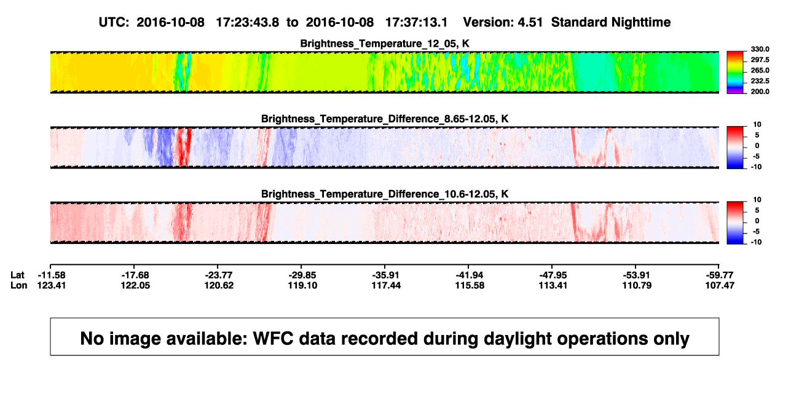799x410 pixels.
Task: Click longitude value '113.41'
Action: [x=553, y=285]
